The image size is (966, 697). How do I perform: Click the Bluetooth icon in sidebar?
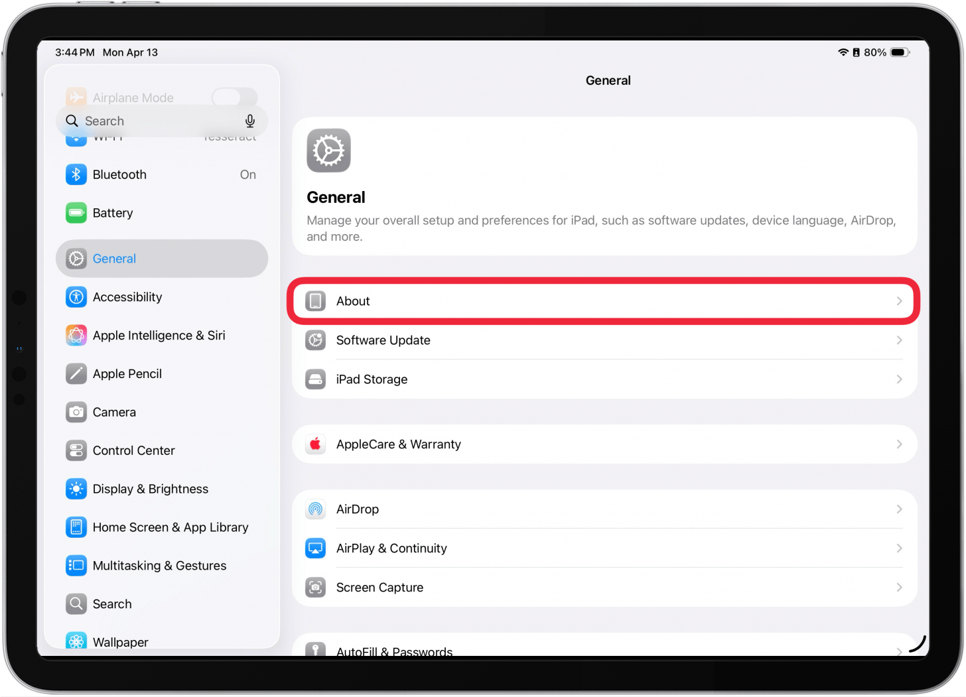(x=76, y=174)
